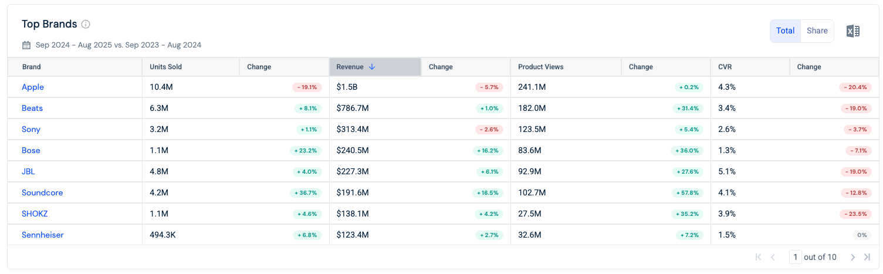
Task: Go to the previous page arrow
Action: tap(773, 257)
